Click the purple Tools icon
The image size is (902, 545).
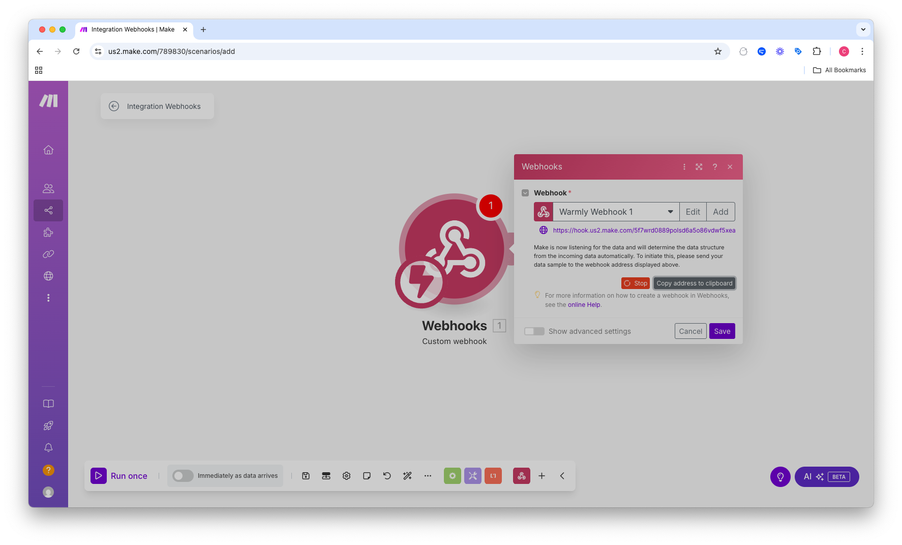coord(472,476)
